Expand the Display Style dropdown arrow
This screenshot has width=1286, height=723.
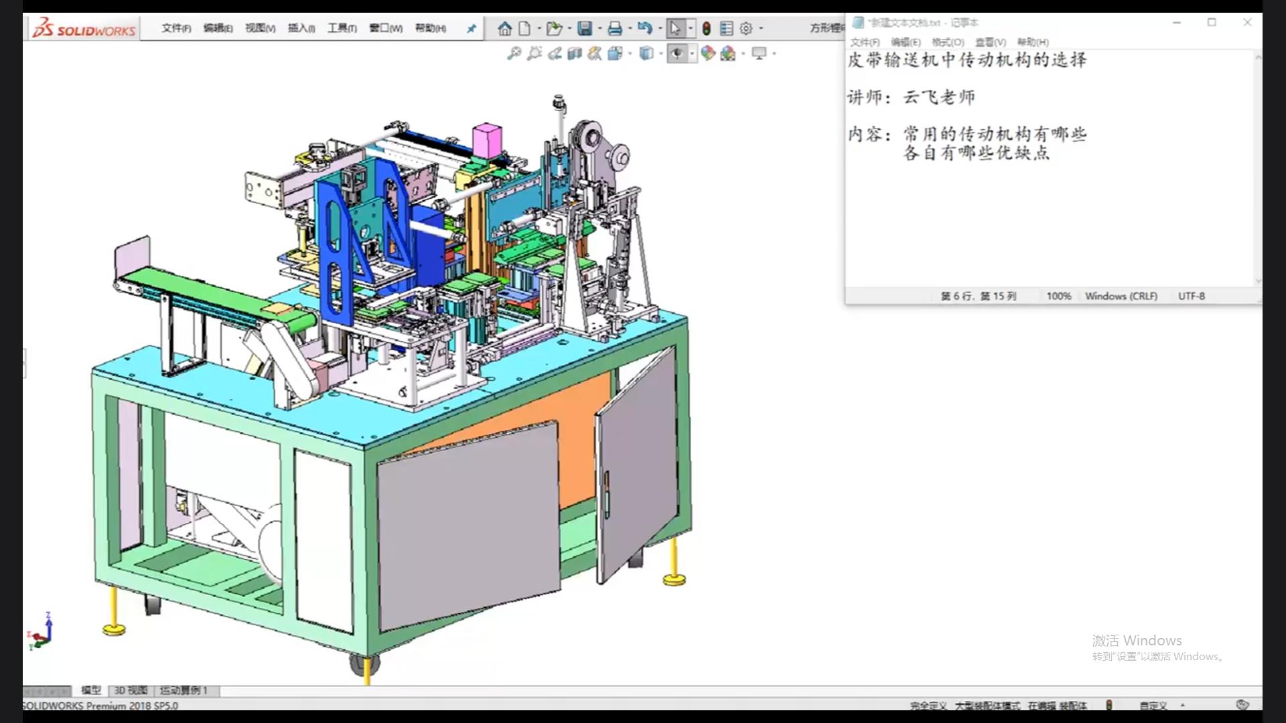coord(660,53)
